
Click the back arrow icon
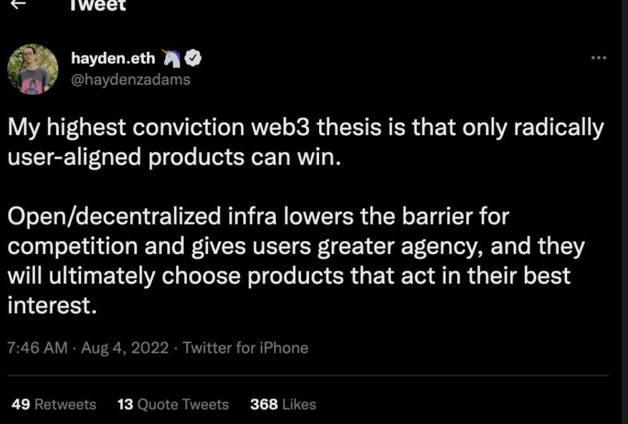click(x=20, y=4)
